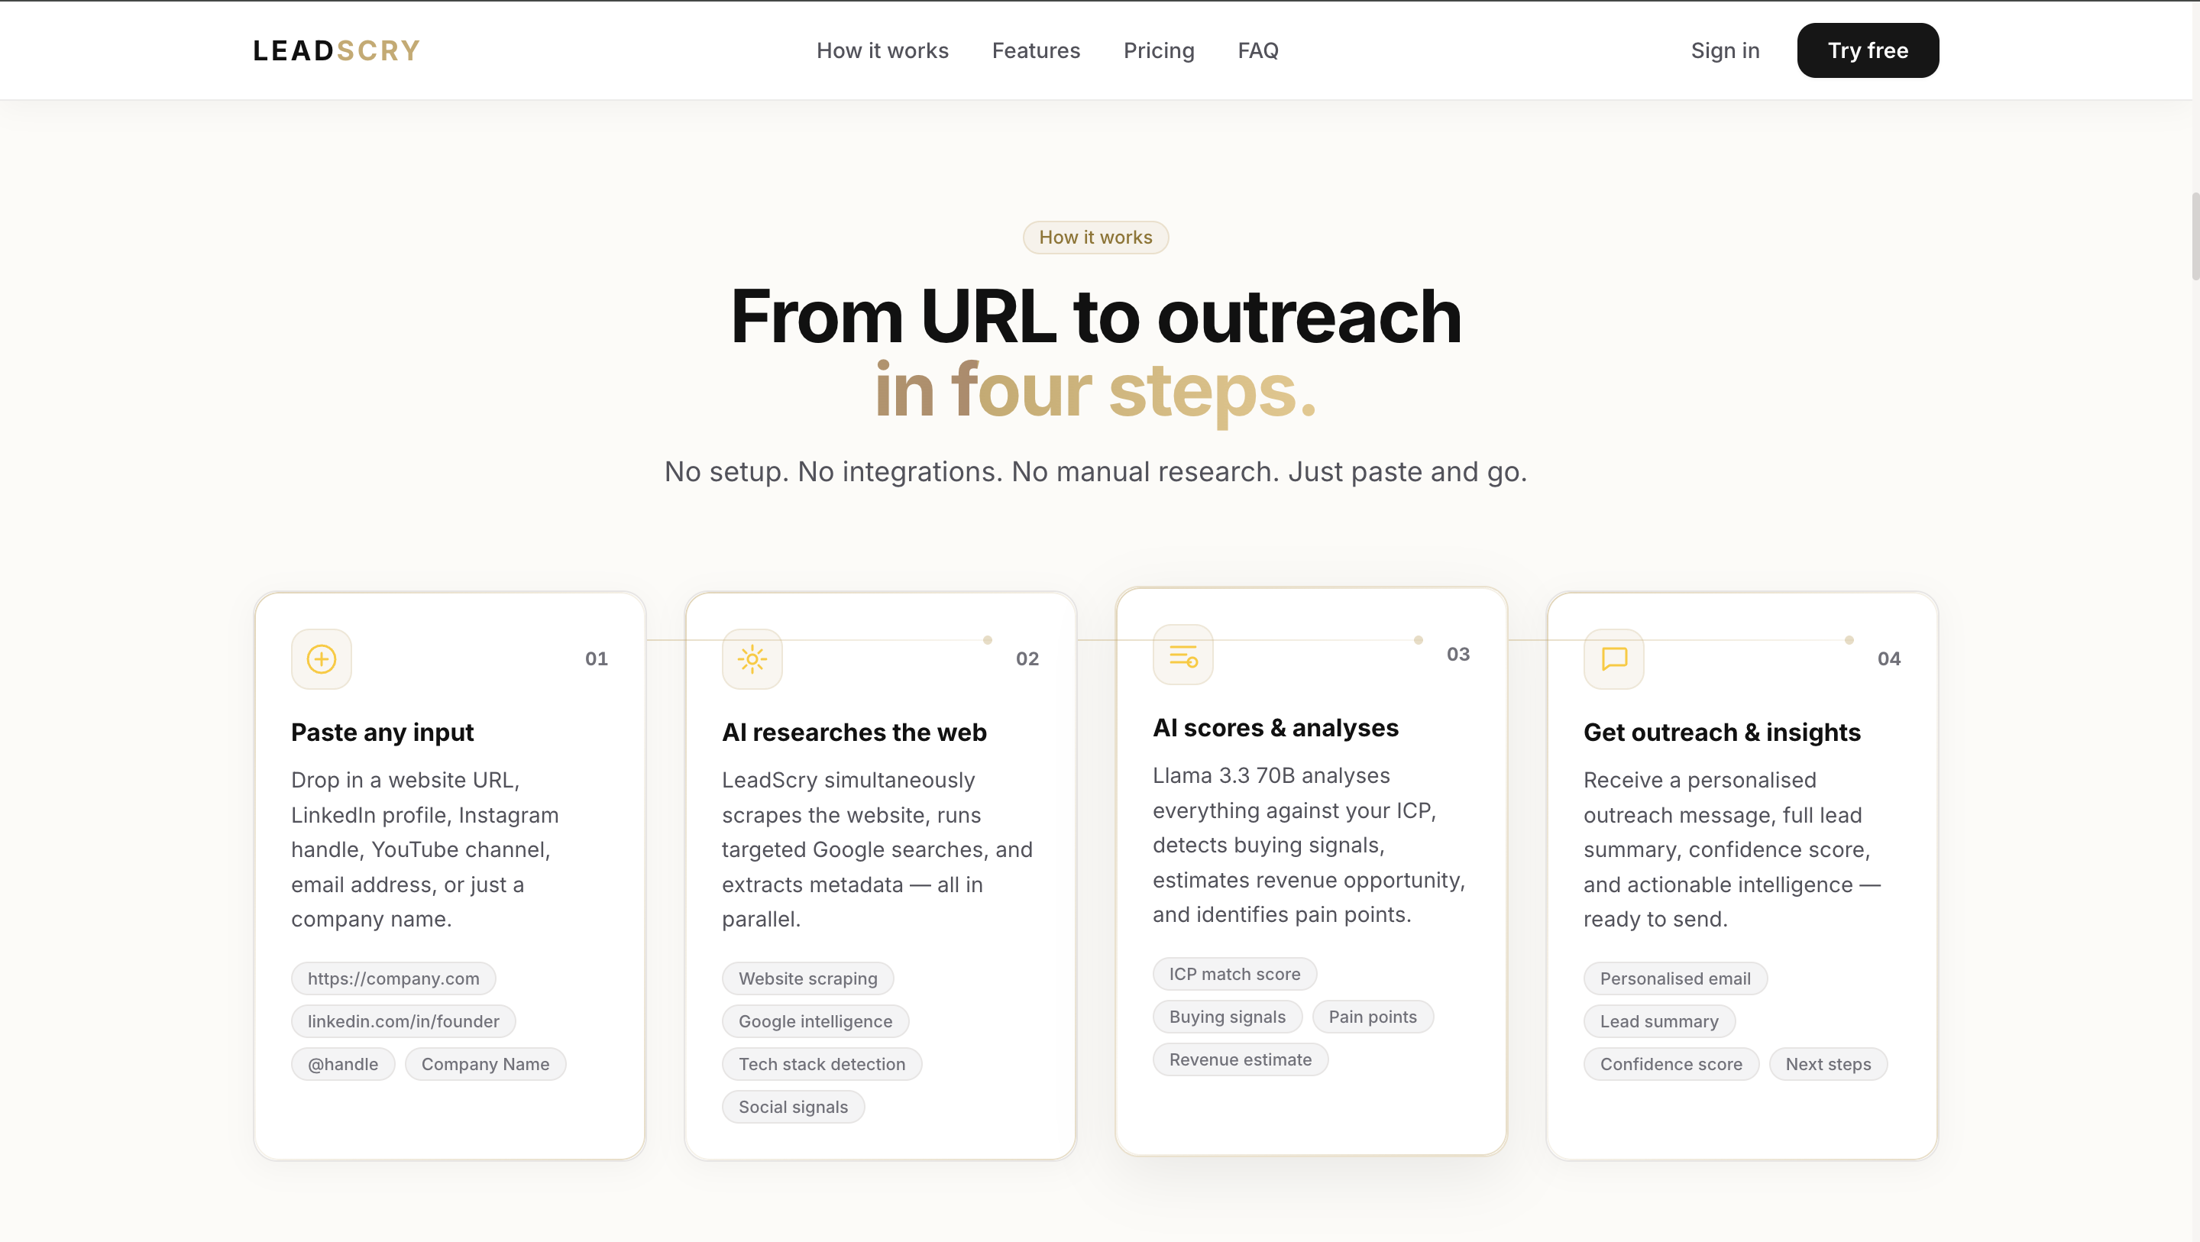Viewport: 2200px width, 1242px height.
Task: Select the Tech stack detection tag
Action: point(822,1063)
